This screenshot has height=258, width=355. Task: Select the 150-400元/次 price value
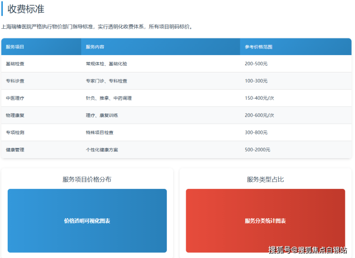point(260,98)
